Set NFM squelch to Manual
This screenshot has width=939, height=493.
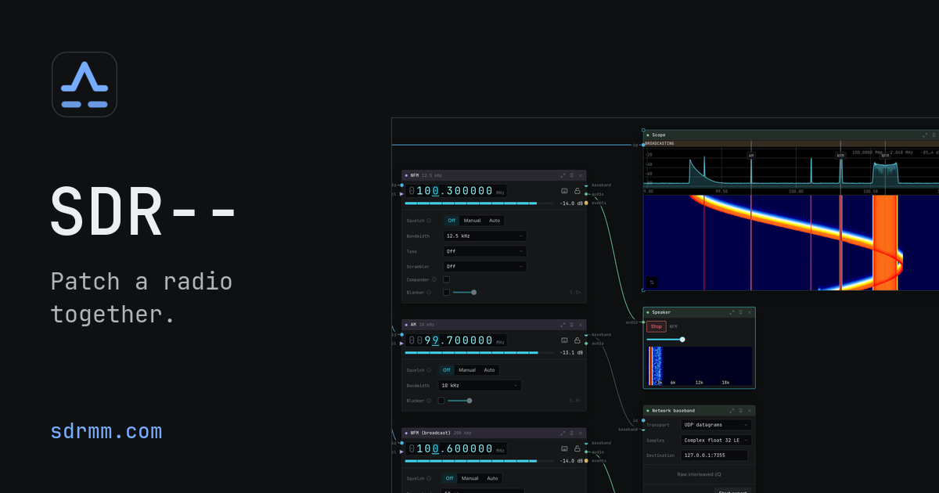click(x=472, y=221)
